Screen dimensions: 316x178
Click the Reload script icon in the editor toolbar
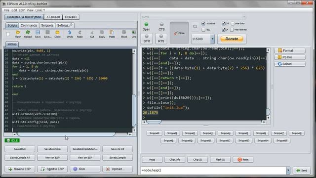coord(28,34)
